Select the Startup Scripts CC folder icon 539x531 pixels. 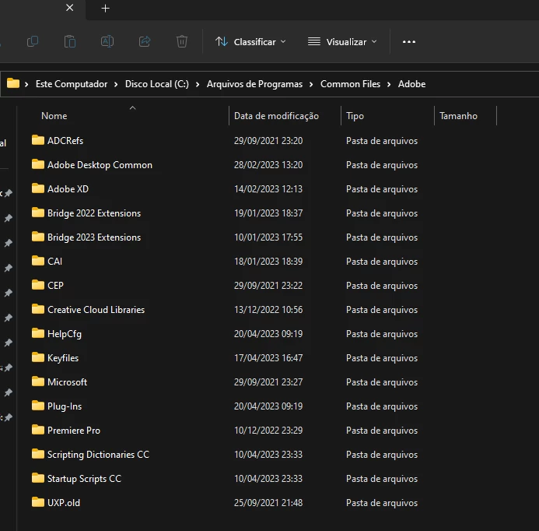coord(38,477)
